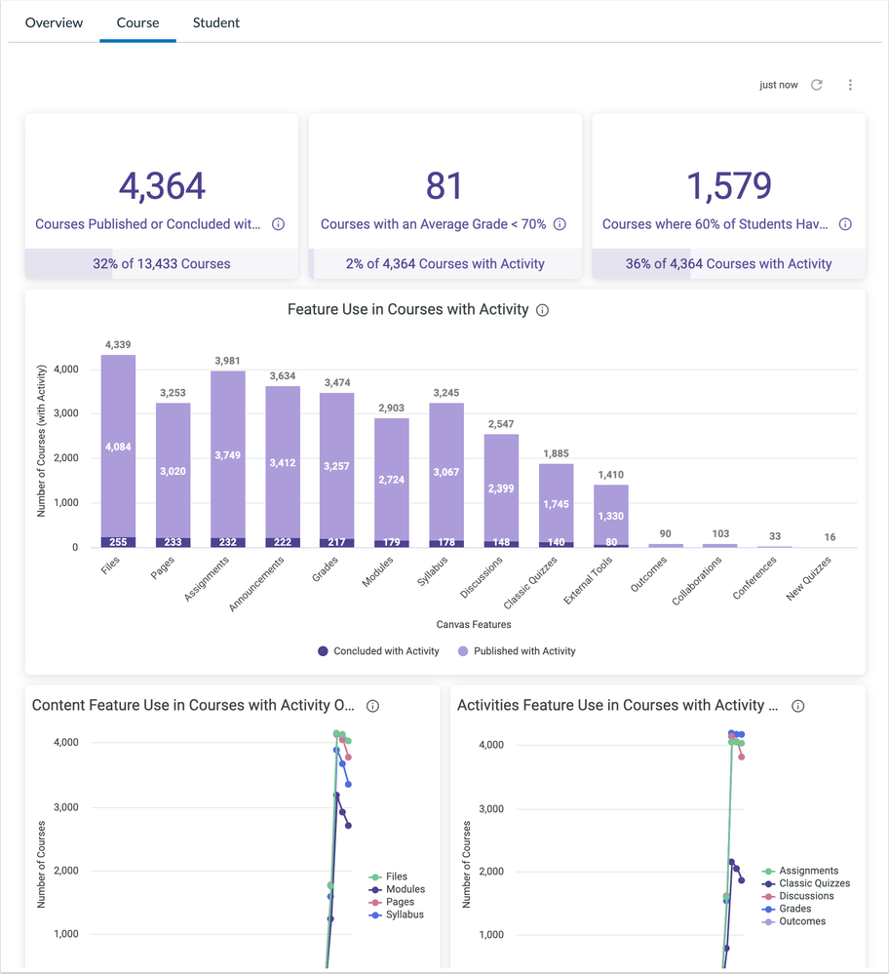Click the Files total label 4,339
The image size is (889, 974).
tap(118, 345)
